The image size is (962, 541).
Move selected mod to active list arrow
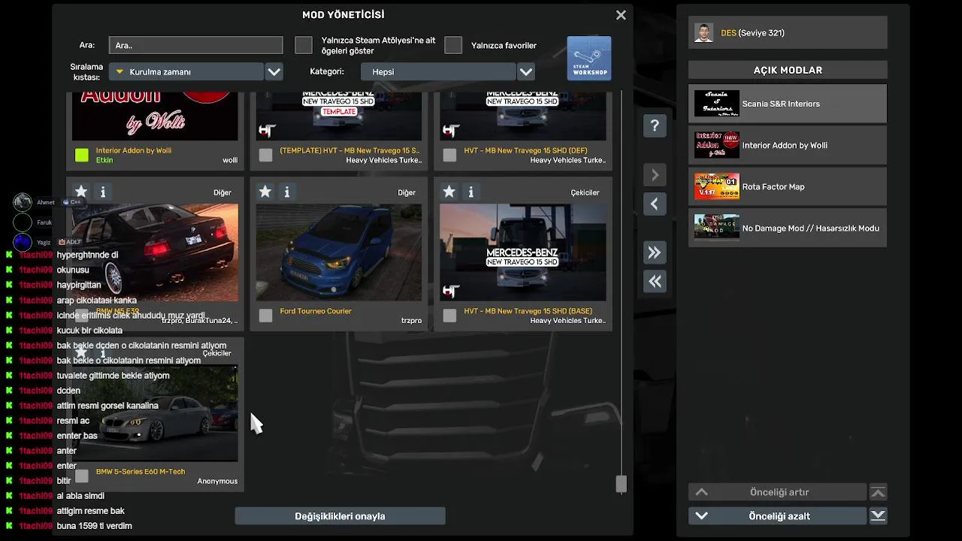click(x=655, y=175)
